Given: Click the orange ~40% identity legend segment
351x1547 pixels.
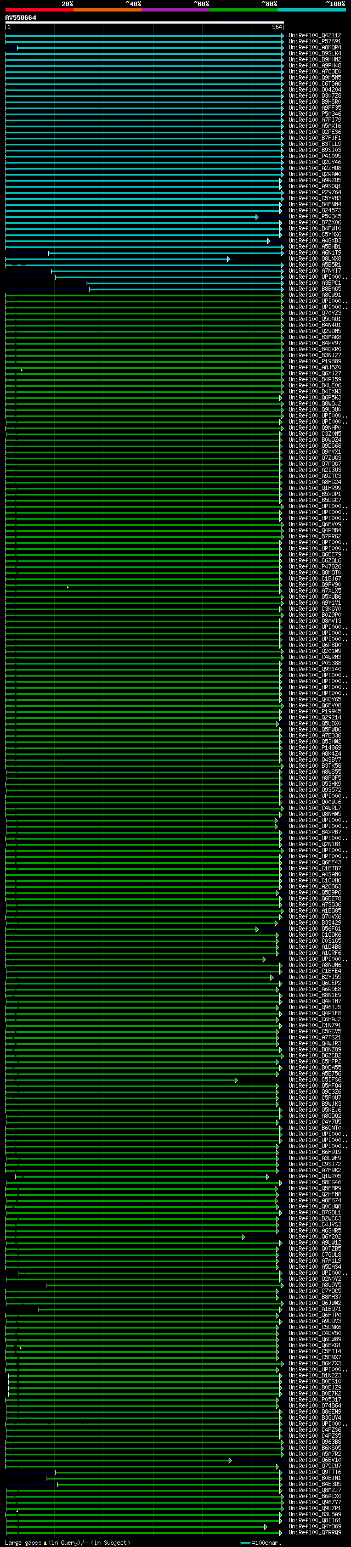Looking at the screenshot, I should tap(107, 10).
